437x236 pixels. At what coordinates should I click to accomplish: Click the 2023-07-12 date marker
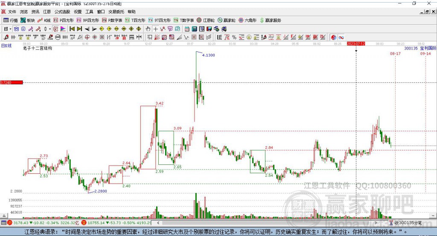coord(356,44)
